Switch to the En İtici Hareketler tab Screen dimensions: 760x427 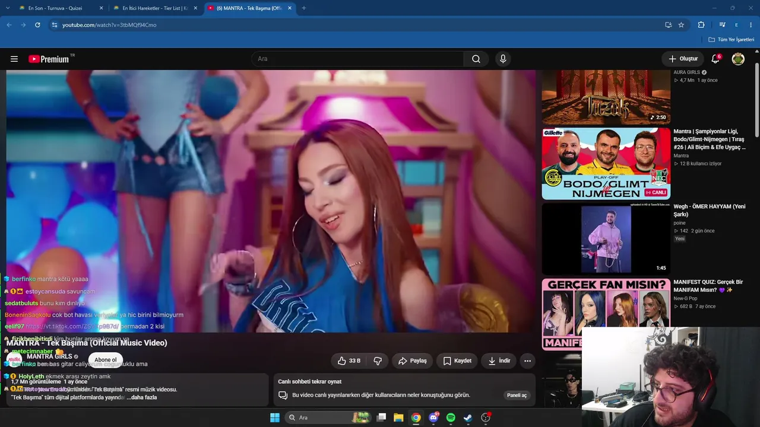[x=154, y=8]
